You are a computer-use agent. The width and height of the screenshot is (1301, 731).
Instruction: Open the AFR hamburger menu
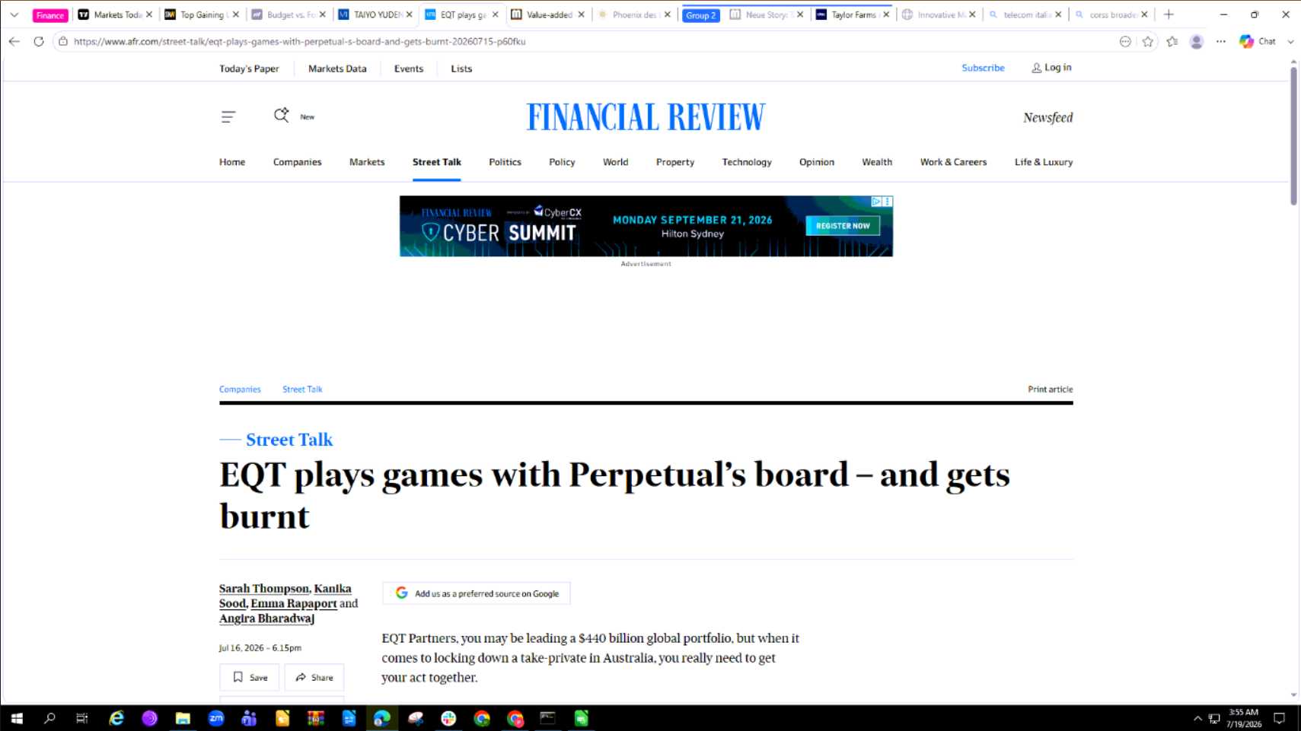(228, 116)
